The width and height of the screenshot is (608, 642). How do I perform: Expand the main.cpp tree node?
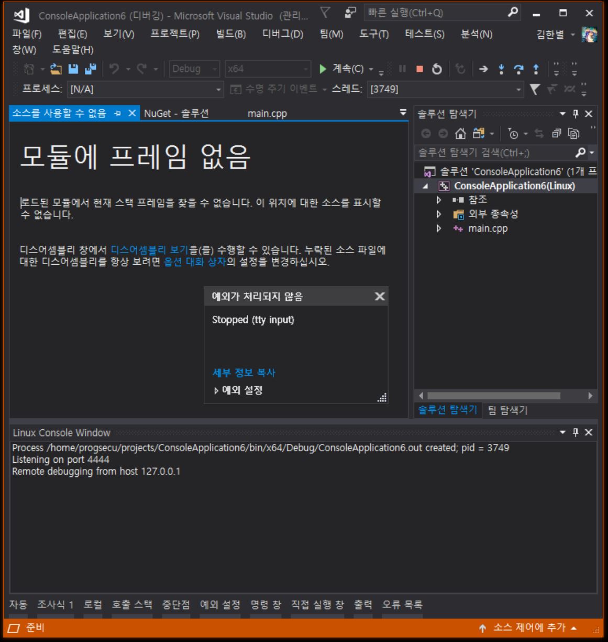[x=439, y=228]
